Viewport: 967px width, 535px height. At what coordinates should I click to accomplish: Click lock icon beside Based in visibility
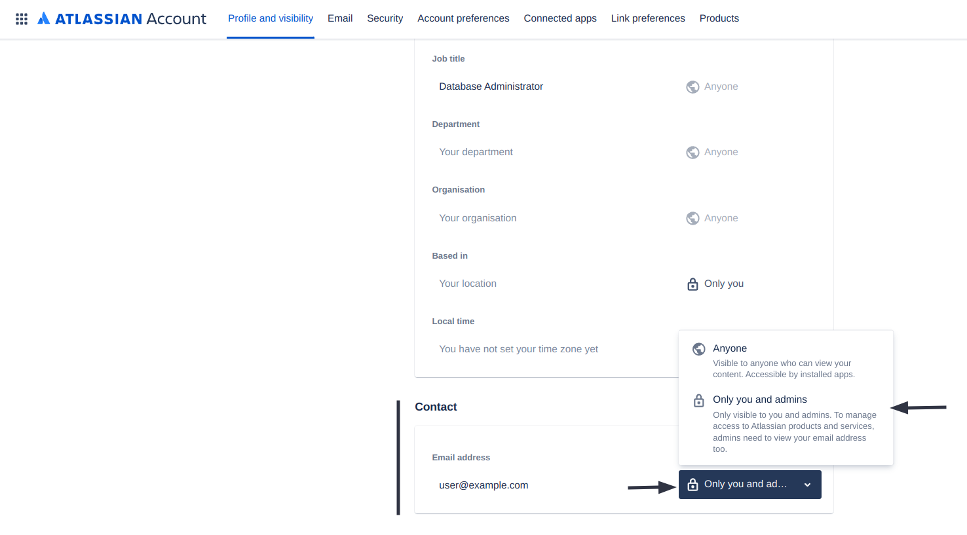click(x=692, y=284)
